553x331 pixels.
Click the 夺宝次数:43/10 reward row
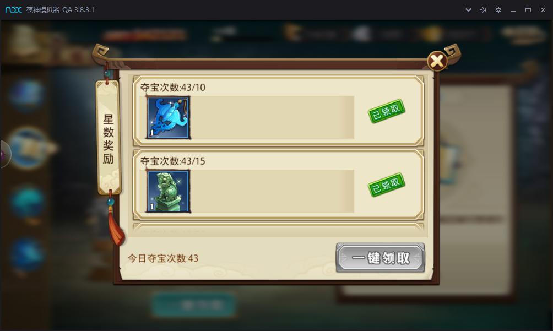coord(278,111)
